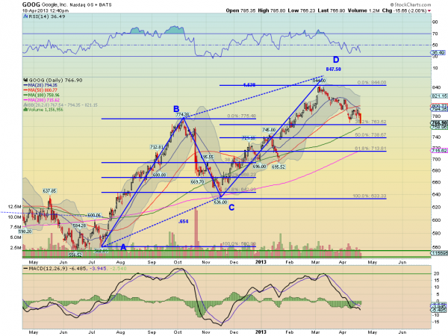This screenshot has height=336, width=448.
Task: Click the point D pattern label
Action: tap(336, 60)
